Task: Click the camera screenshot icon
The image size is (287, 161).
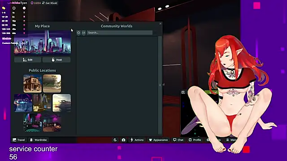Action: (124, 140)
